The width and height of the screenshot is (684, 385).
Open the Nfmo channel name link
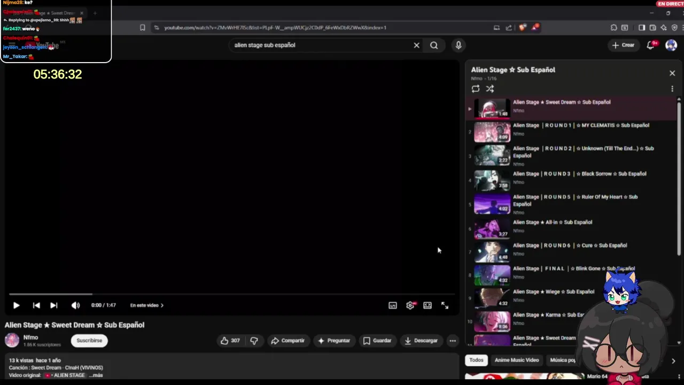point(30,337)
